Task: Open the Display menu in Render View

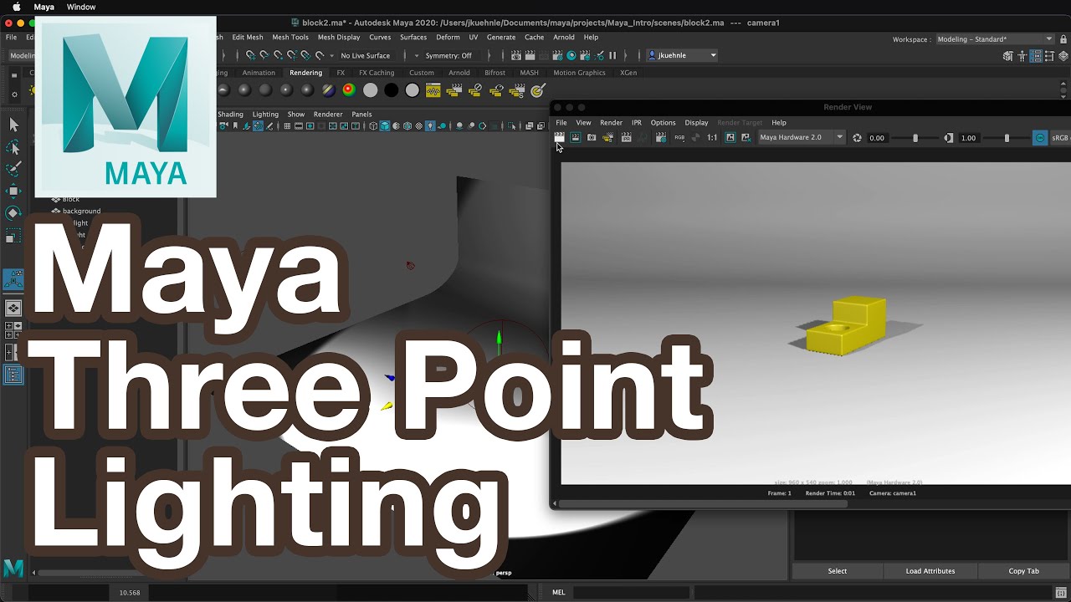Action: (696, 123)
